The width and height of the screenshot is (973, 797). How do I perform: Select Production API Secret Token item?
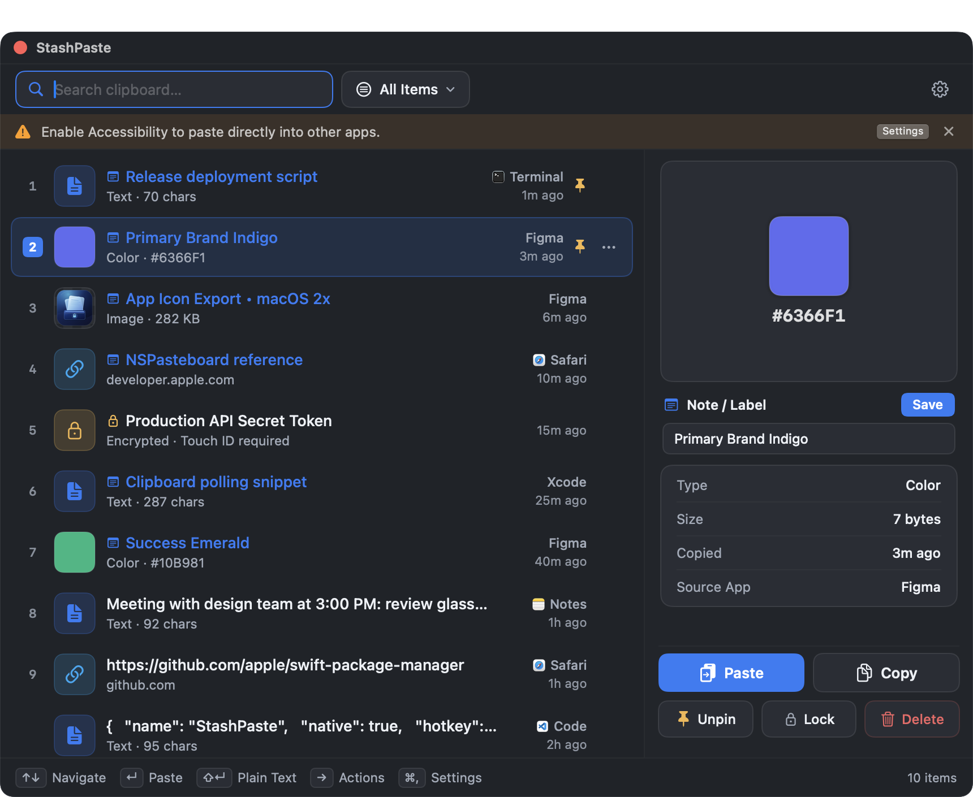[x=322, y=430]
